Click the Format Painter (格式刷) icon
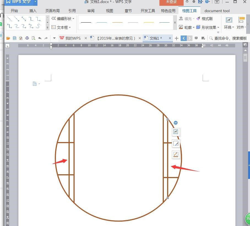The width and height of the screenshot is (250, 226). click(204, 19)
